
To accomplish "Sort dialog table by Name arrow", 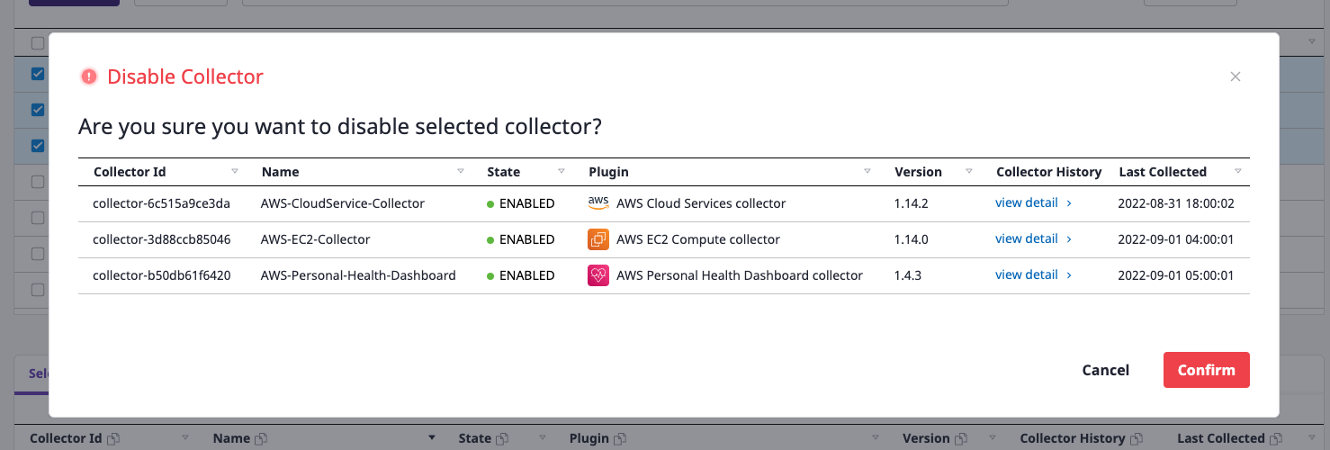I will [461, 171].
